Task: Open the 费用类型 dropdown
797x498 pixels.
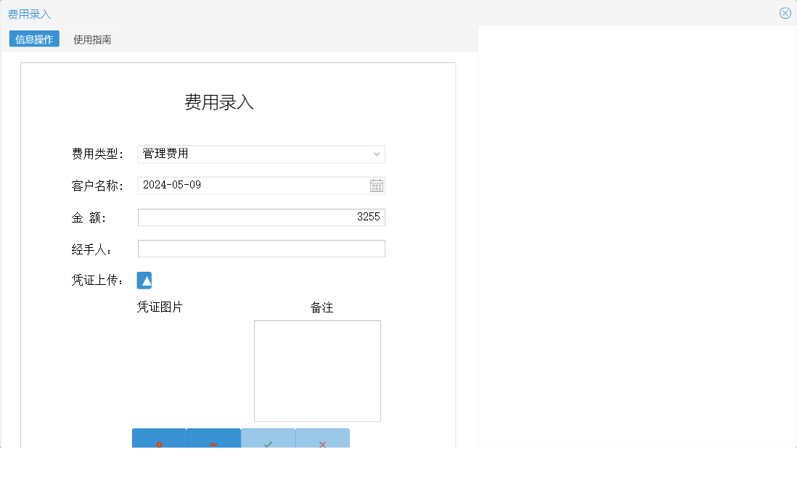Action: pos(376,154)
